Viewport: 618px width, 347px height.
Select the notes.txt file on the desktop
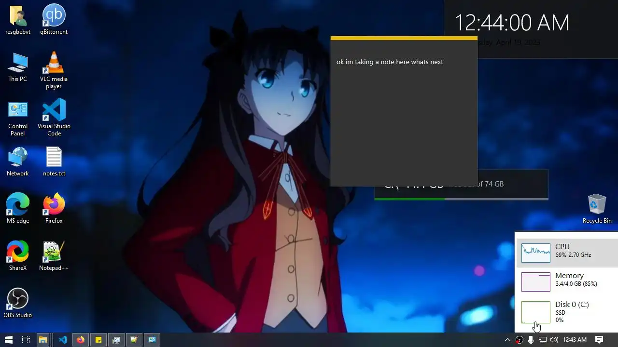[x=54, y=161]
